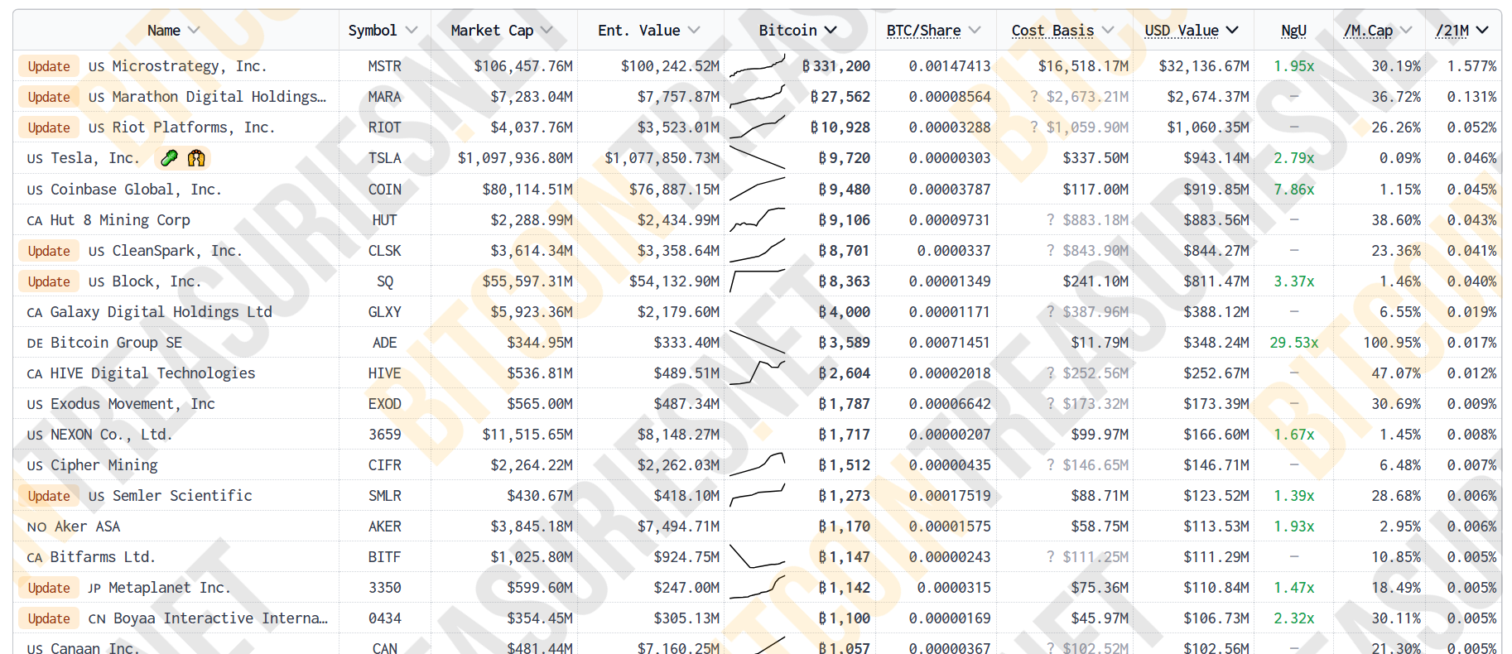Click the NgU column header
The height and width of the screenshot is (654, 1512).
pos(1293,31)
